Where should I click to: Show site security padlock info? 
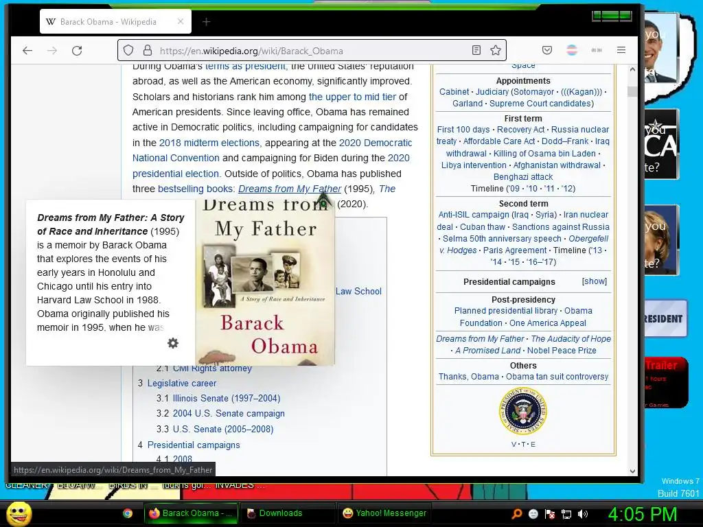[x=147, y=50]
